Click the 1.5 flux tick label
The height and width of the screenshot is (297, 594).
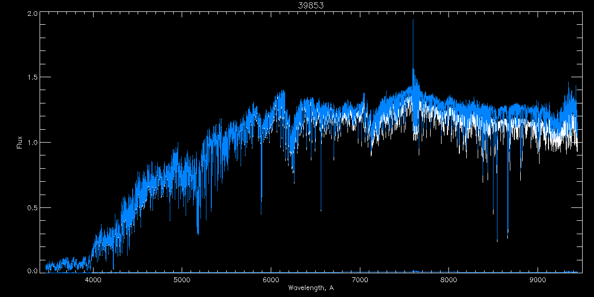point(33,78)
